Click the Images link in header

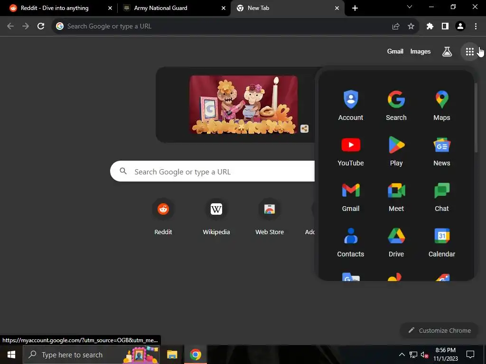pos(421,51)
